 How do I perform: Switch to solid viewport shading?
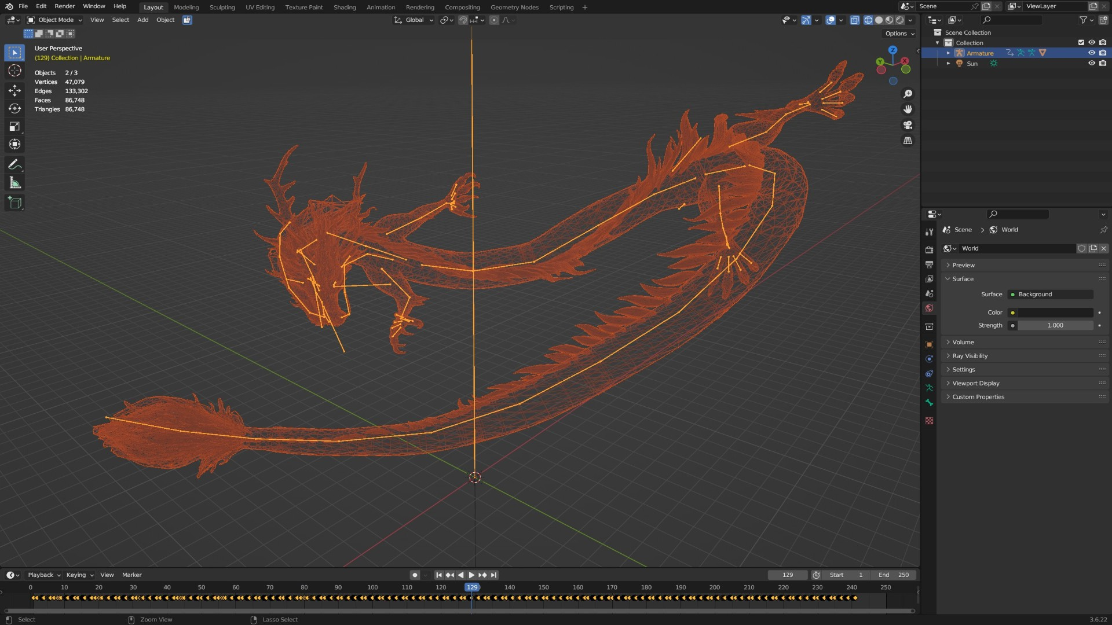pos(879,20)
